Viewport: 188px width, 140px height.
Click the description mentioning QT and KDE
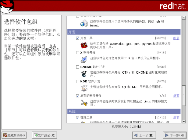click(127, 87)
